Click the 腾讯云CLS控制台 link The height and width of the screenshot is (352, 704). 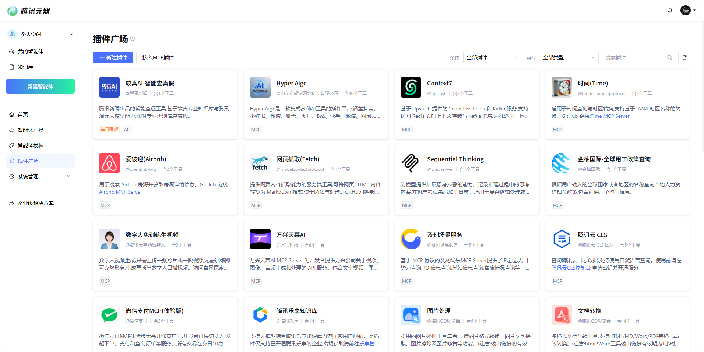point(571,268)
